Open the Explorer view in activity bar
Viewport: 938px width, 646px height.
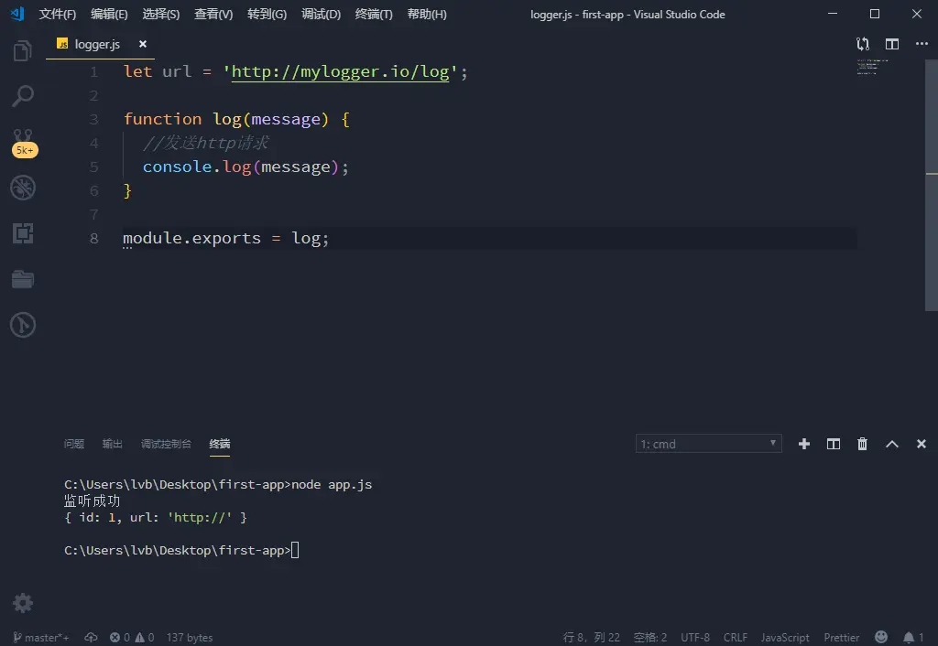tap(23, 50)
